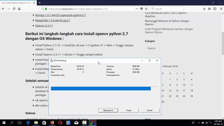Pause the extraction
Image resolution: width=224 pixels, height=126 pixels.
click(129, 110)
